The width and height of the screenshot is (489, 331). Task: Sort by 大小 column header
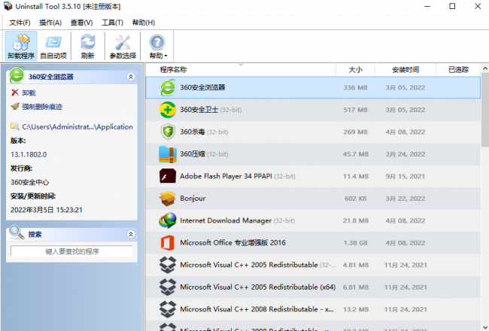click(356, 69)
